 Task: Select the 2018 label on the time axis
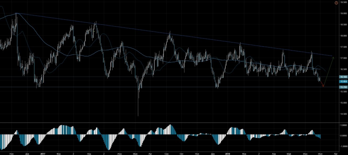pyautogui.click(x=227, y=153)
